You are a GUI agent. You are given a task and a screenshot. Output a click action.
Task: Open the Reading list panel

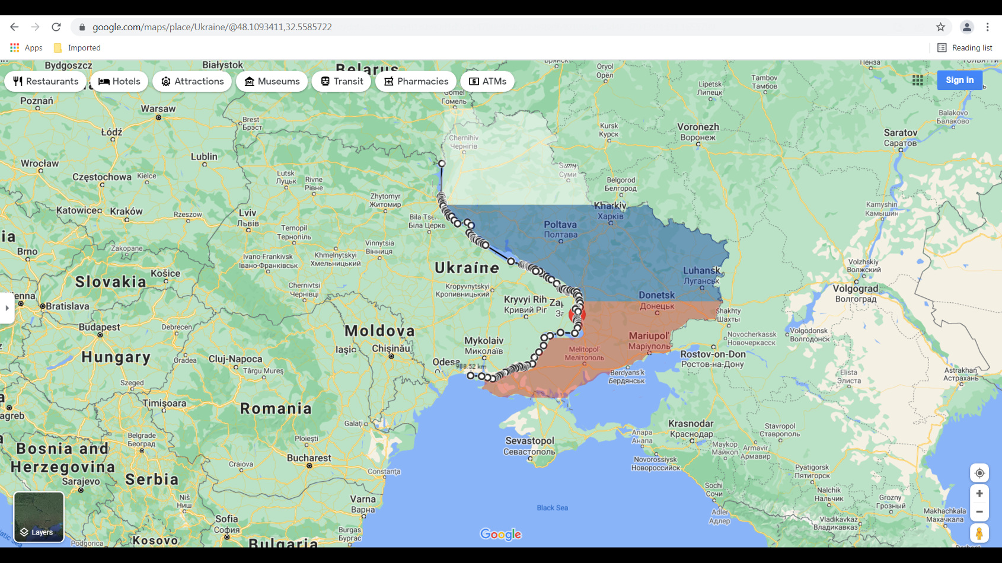pyautogui.click(x=965, y=47)
